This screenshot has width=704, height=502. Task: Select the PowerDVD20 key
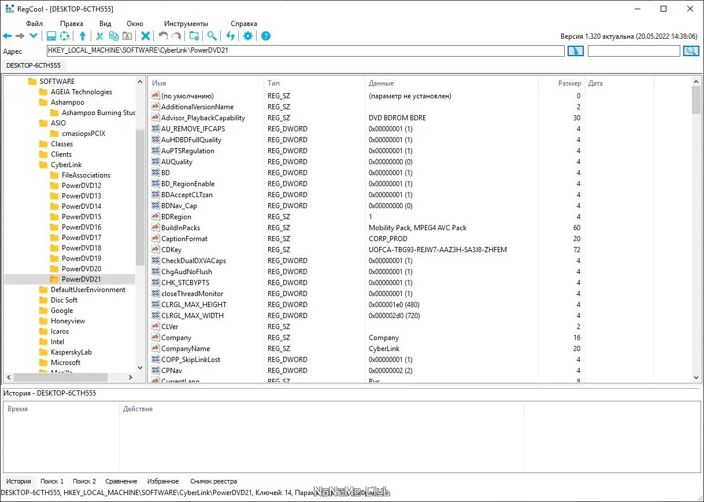[x=81, y=269]
